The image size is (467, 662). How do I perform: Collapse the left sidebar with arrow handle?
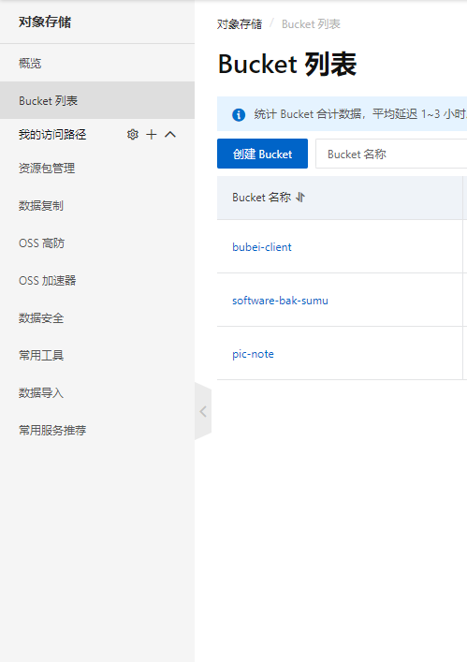(x=203, y=411)
